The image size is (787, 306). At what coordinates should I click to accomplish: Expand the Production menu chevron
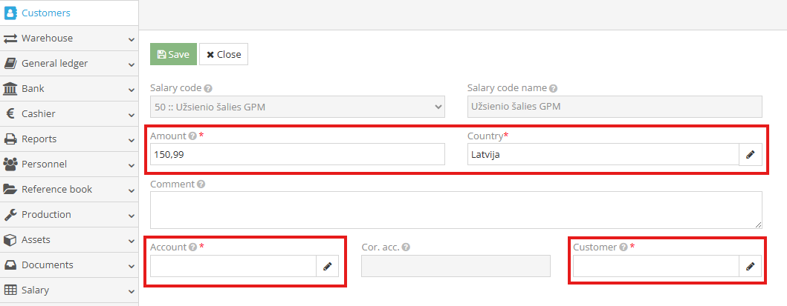(x=131, y=216)
